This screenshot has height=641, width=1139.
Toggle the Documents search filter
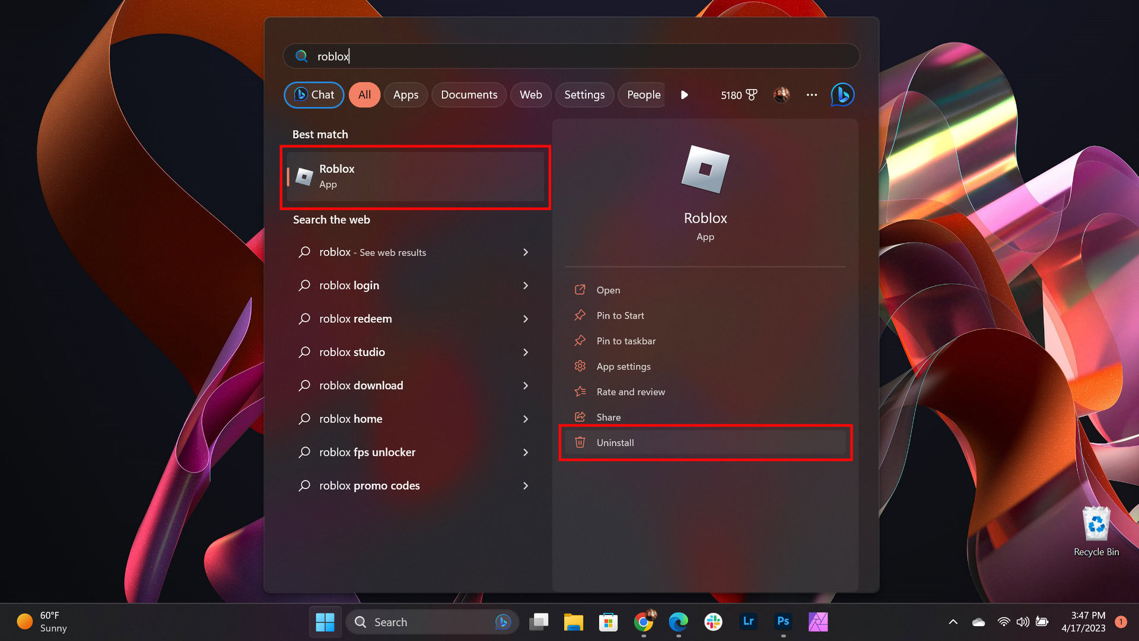coord(469,95)
